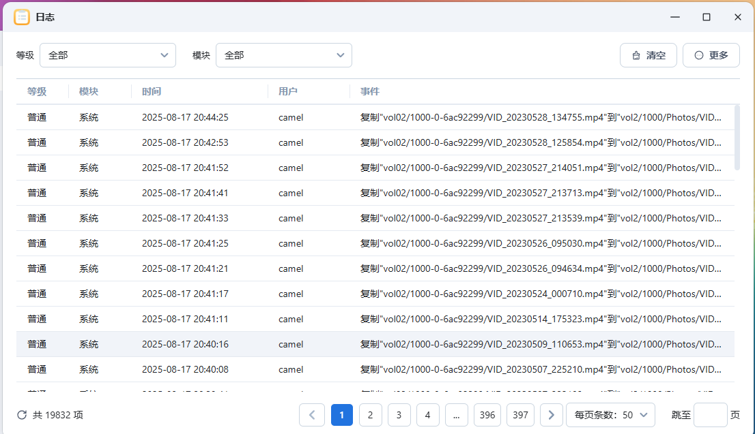Click the 事件 column header
This screenshot has width=755, height=434.
point(370,91)
